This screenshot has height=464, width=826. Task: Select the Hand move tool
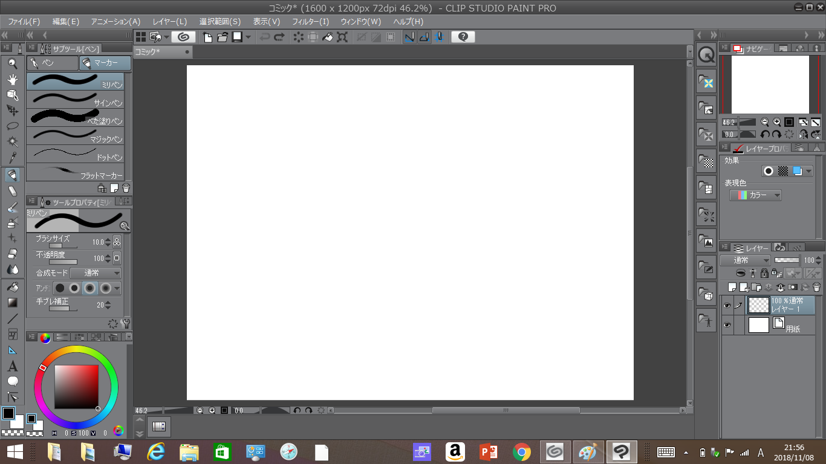12,79
